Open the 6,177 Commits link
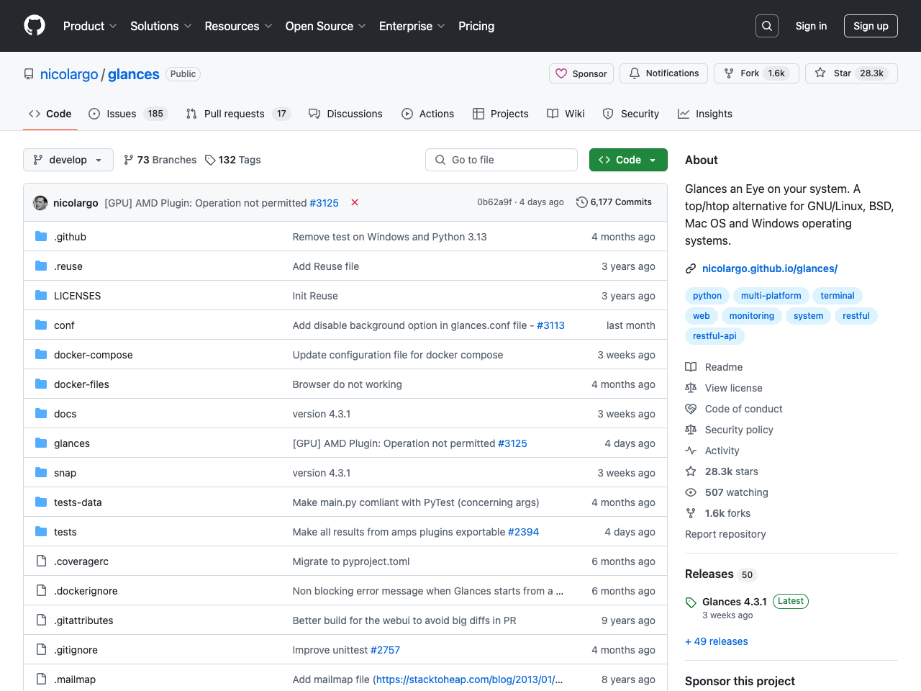This screenshot has height=691, width=921. [614, 202]
